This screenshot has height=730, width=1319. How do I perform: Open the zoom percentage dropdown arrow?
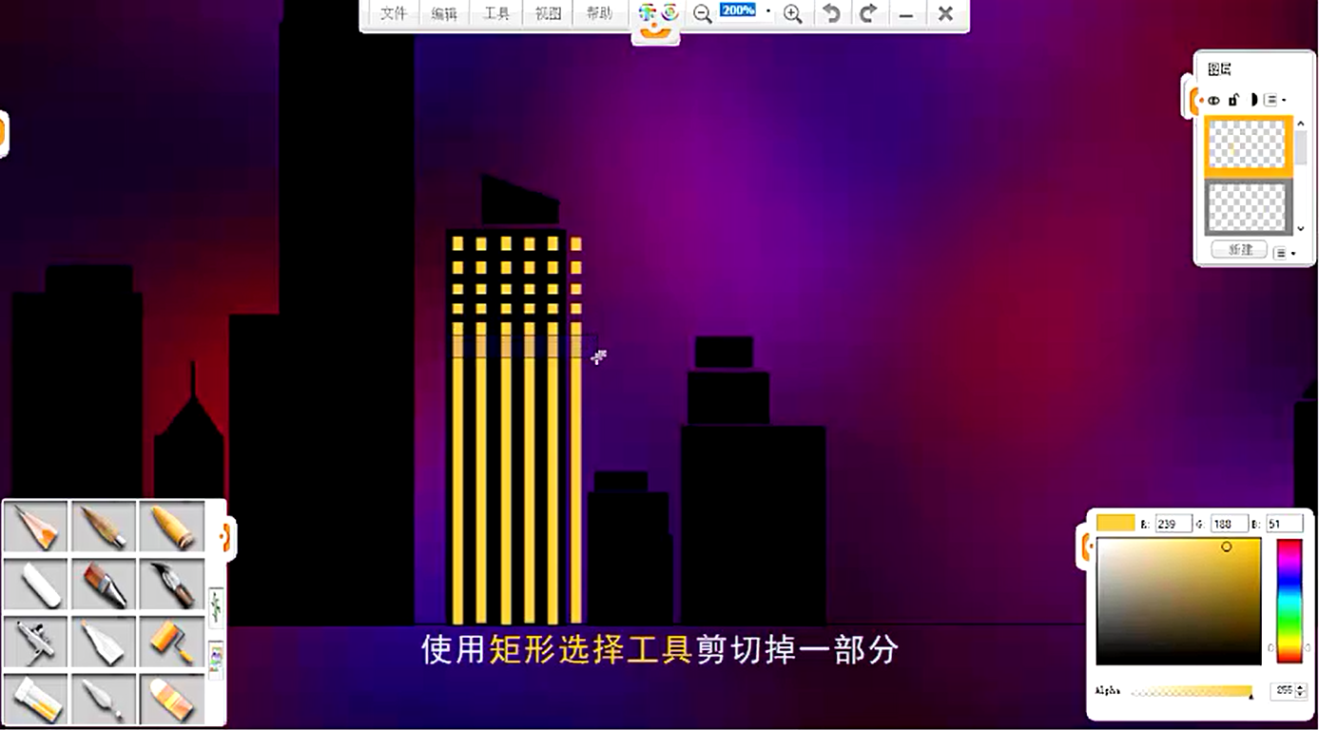coord(768,12)
